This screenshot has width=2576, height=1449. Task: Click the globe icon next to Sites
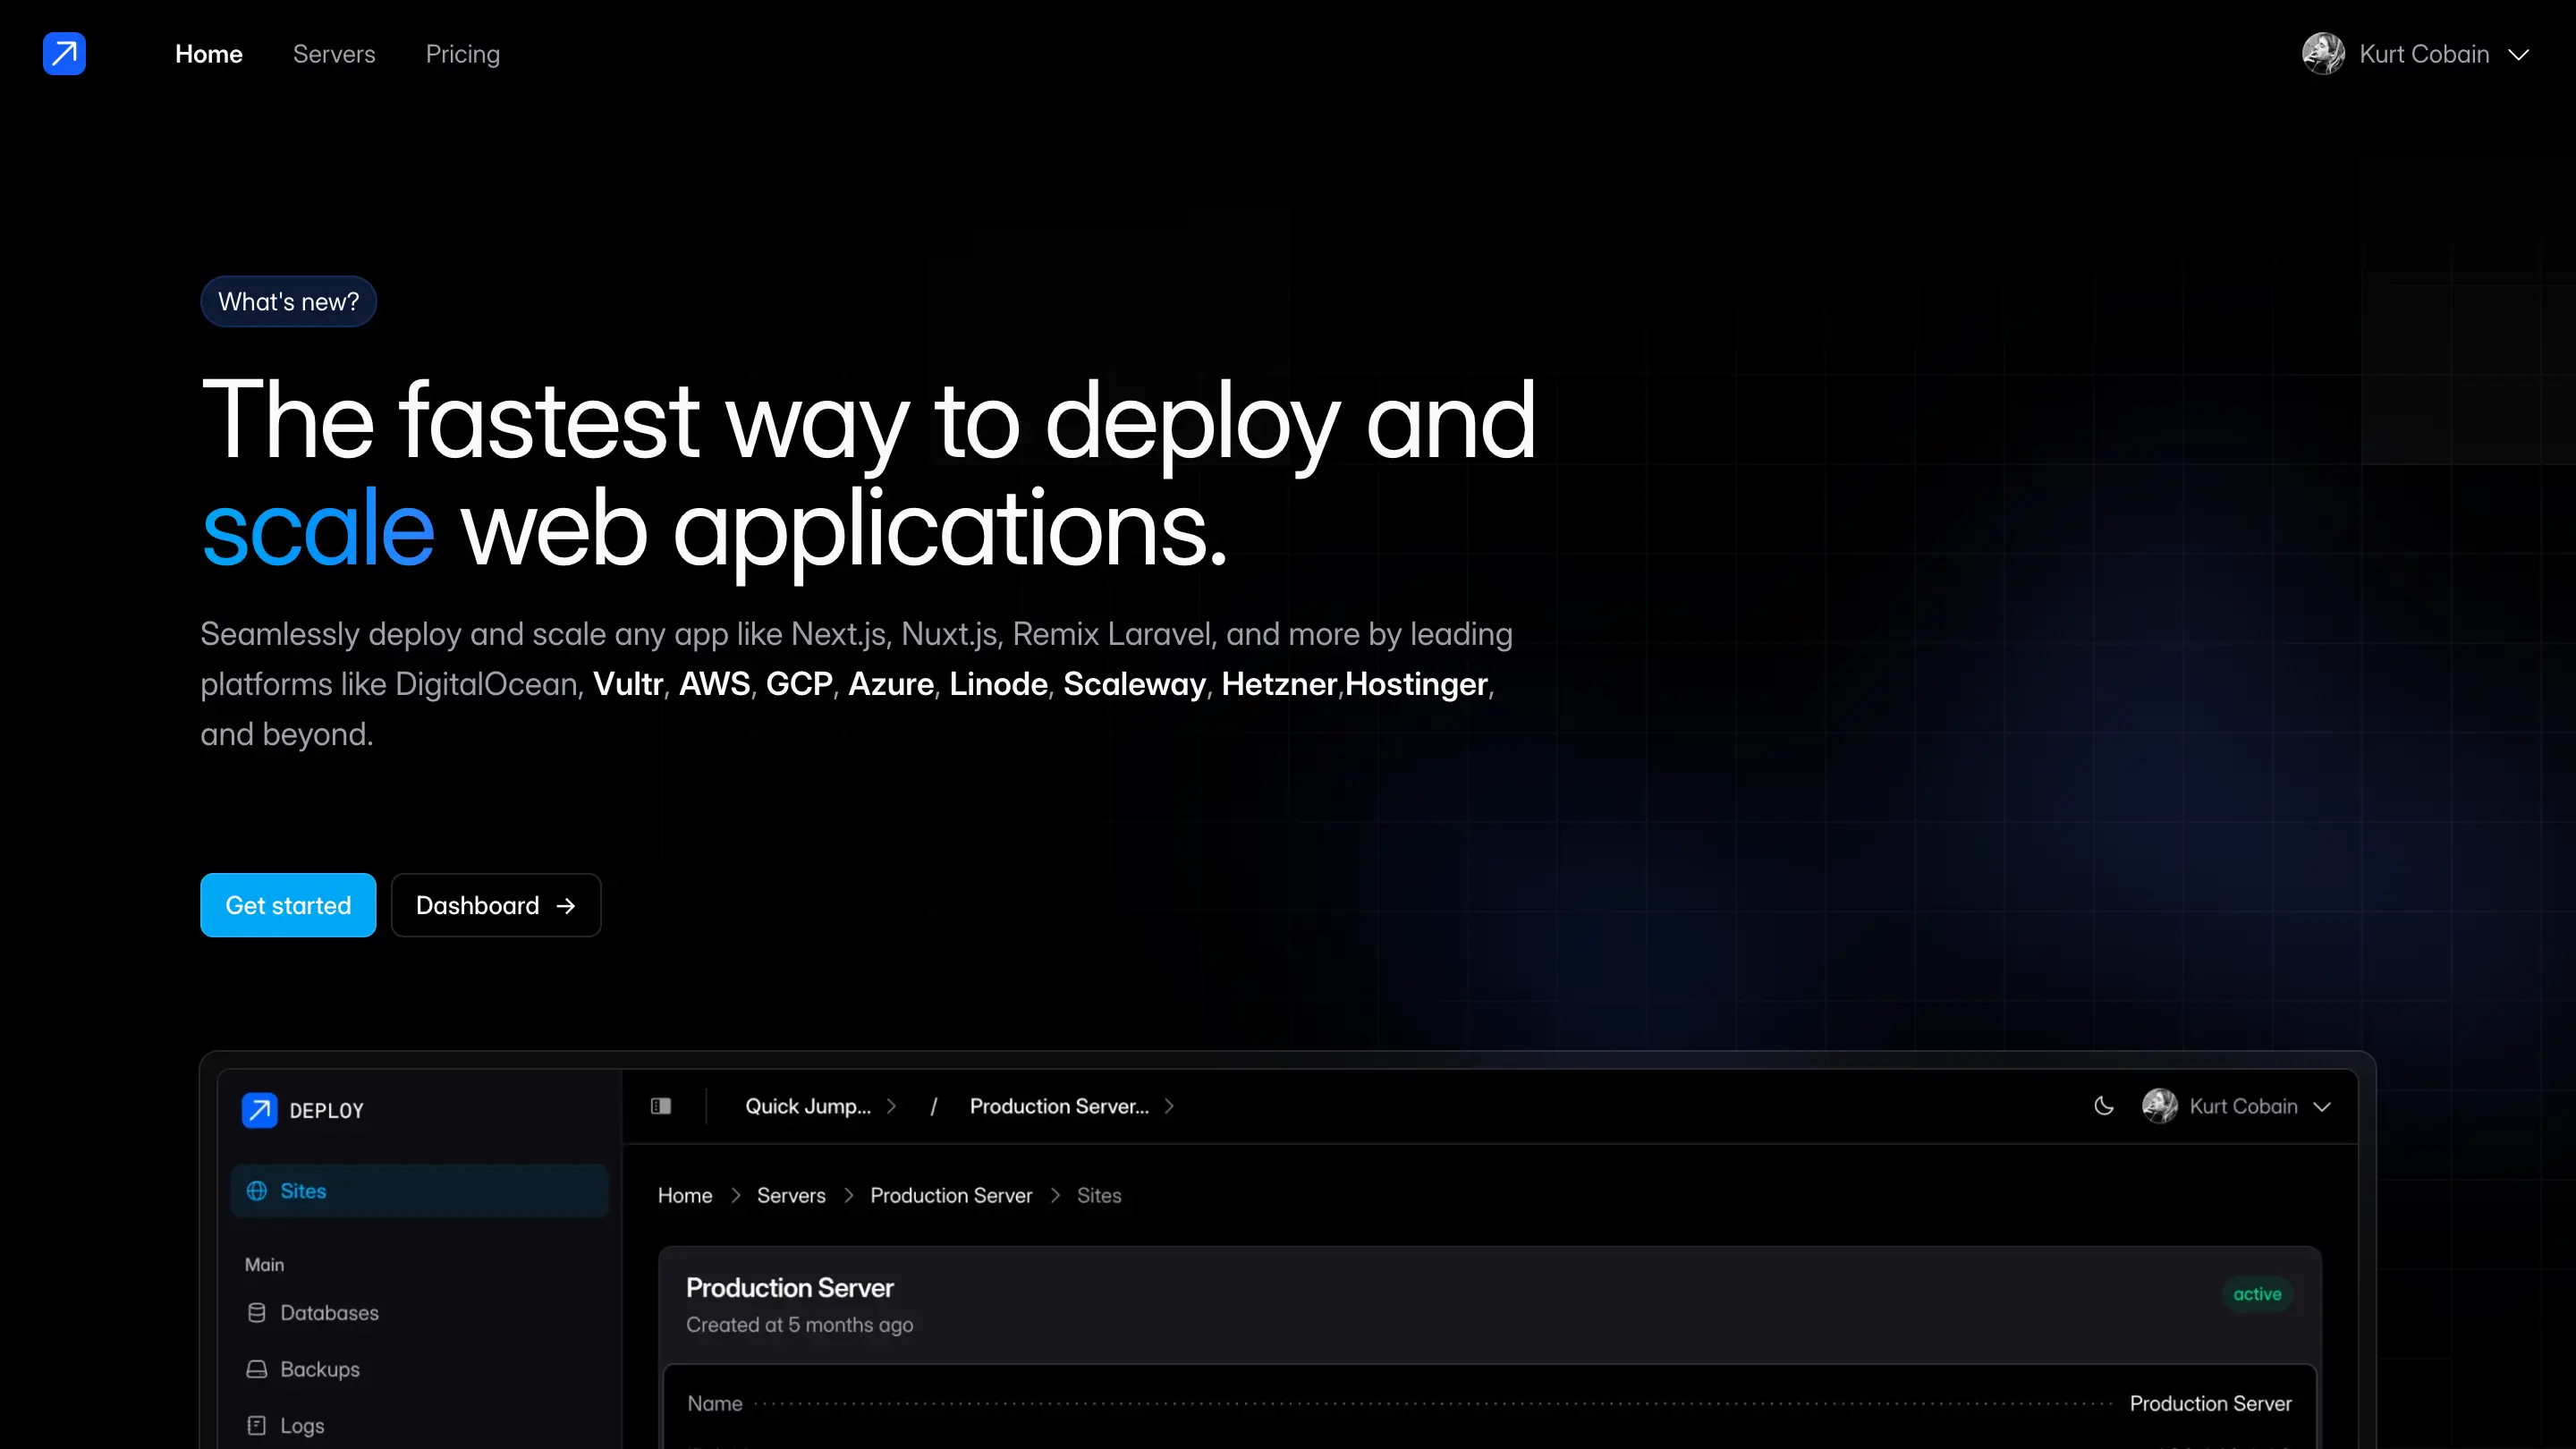(x=257, y=1191)
